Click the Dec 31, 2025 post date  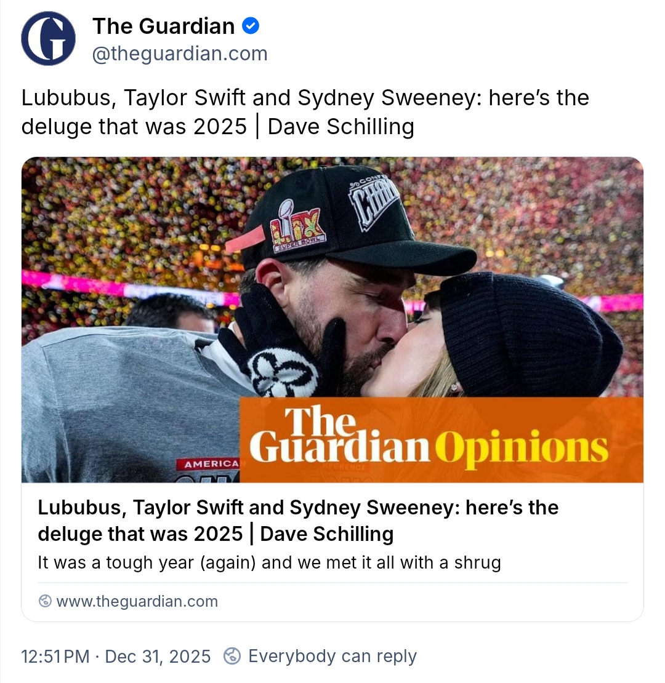(158, 656)
